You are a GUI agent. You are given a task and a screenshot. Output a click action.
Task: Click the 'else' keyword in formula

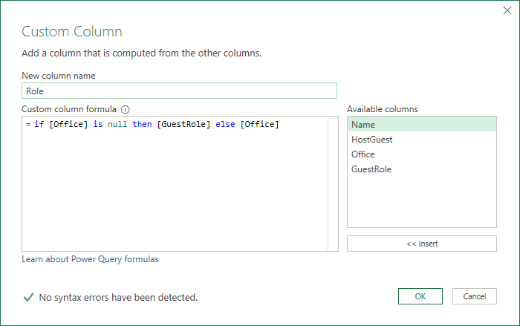(x=225, y=124)
